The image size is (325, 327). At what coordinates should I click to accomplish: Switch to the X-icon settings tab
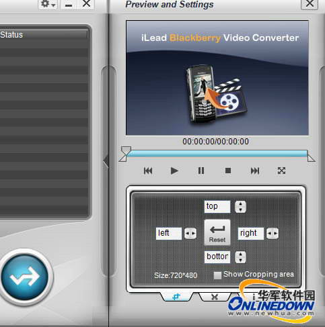(x=215, y=297)
